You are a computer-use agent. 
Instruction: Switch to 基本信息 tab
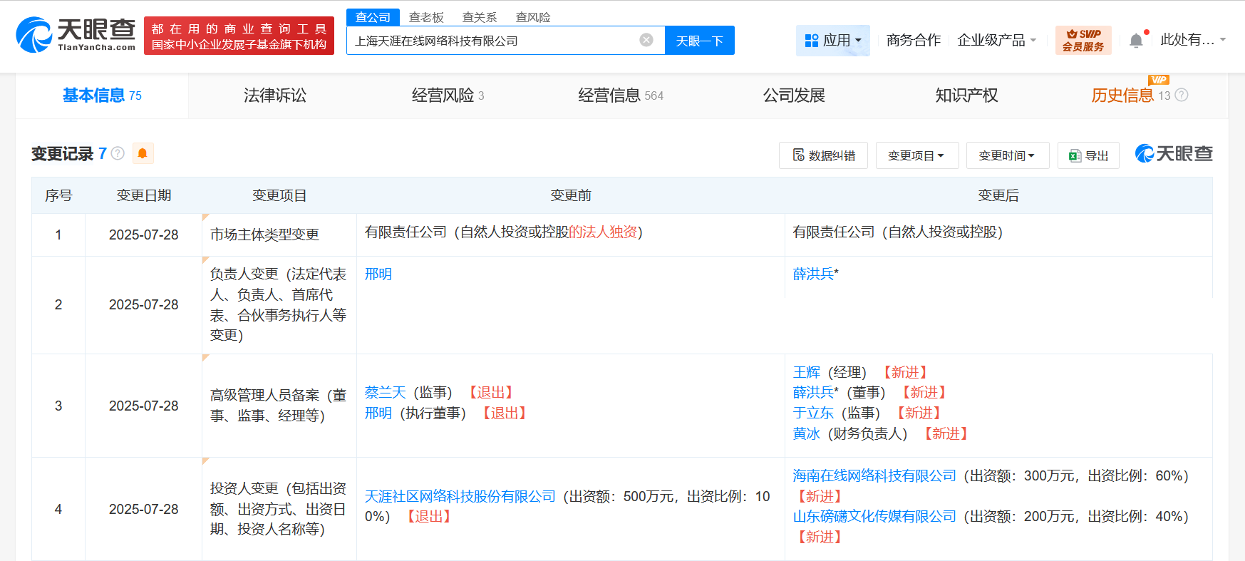102,96
